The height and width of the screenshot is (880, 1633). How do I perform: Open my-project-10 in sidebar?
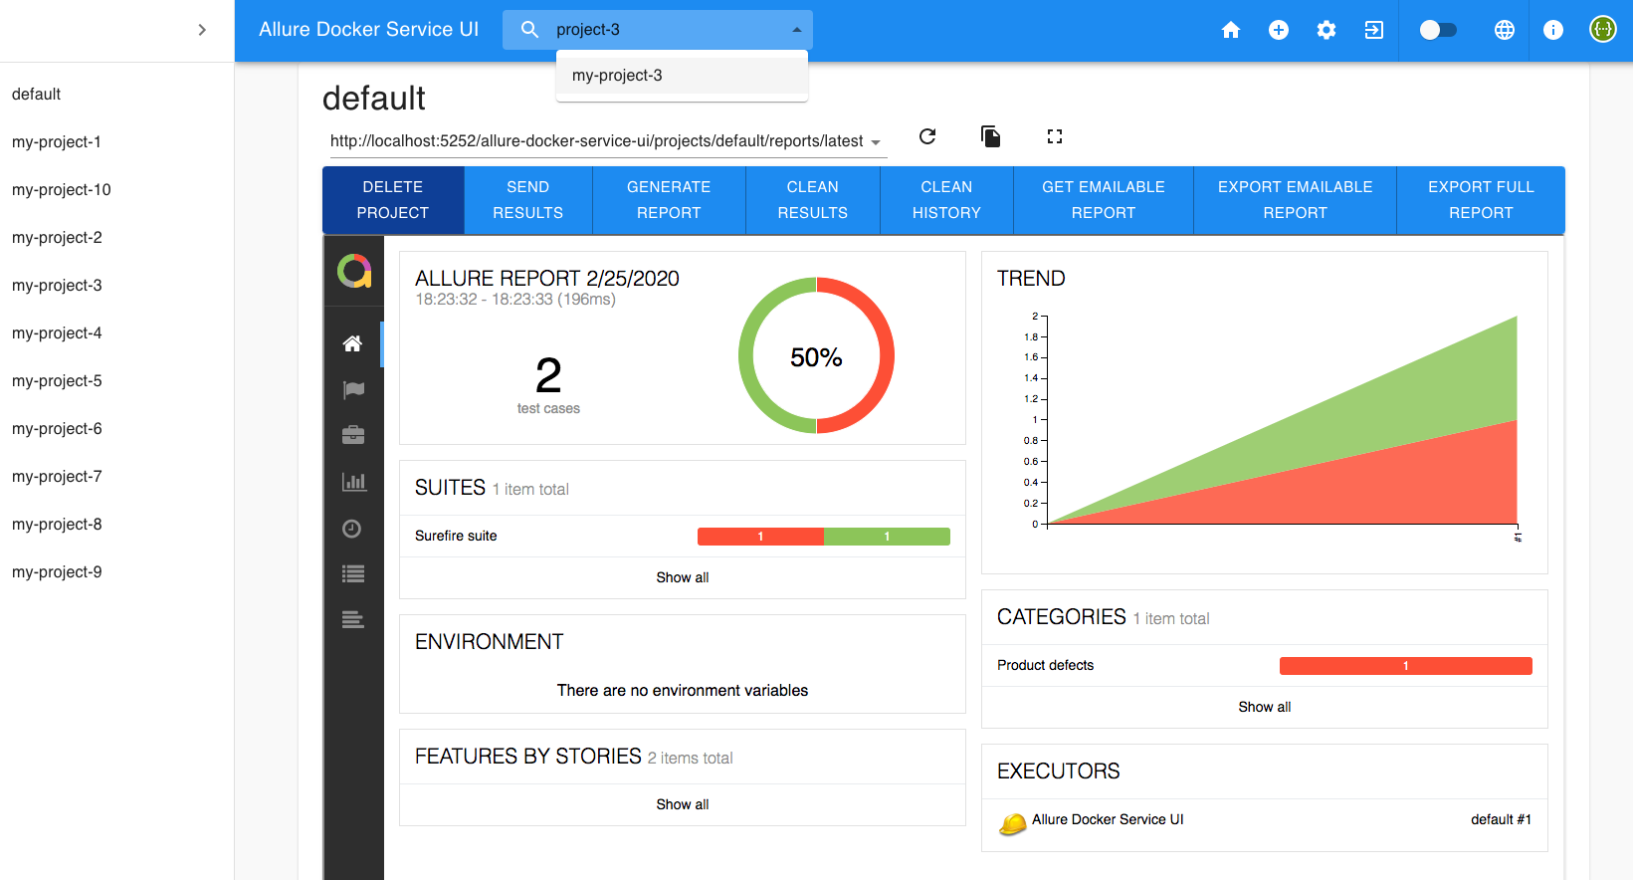point(116,190)
